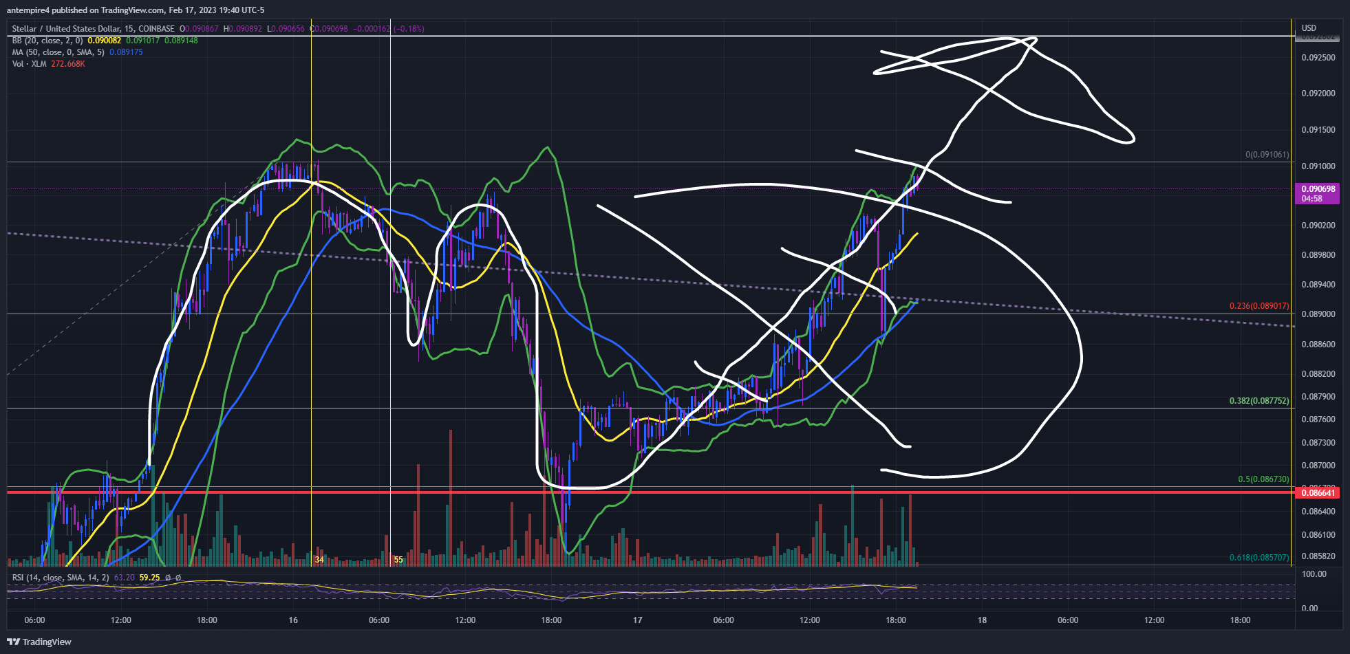
Task: Click the 'MA (50, close, 0, SMA, 5)' indicator legend
Action: 58,52
